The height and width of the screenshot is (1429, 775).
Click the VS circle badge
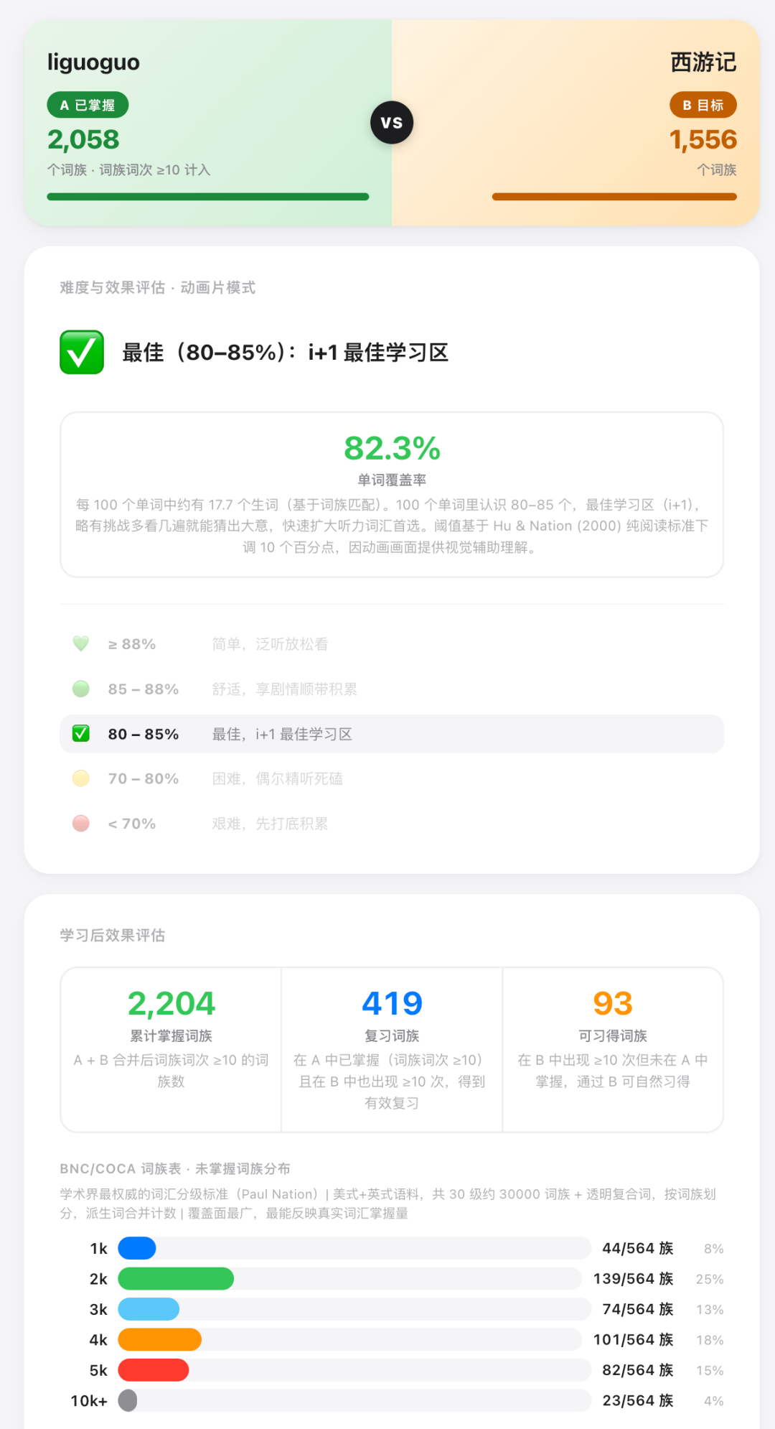click(x=392, y=123)
